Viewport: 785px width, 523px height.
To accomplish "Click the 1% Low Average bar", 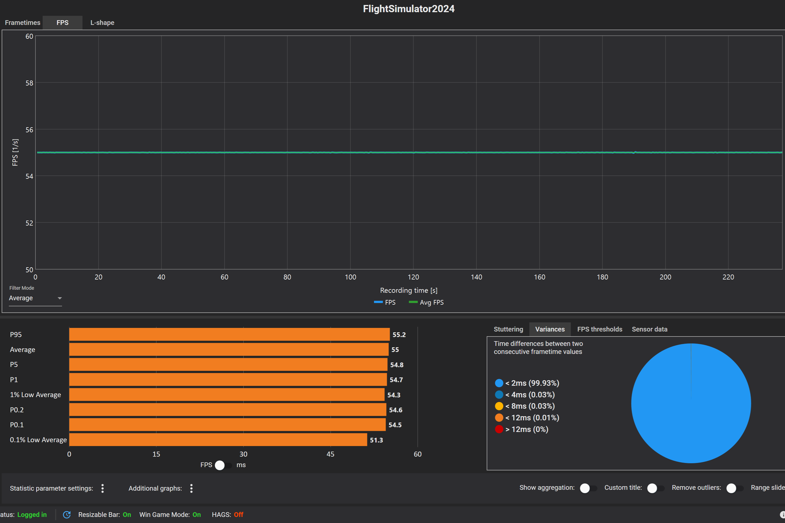I will pos(227,395).
